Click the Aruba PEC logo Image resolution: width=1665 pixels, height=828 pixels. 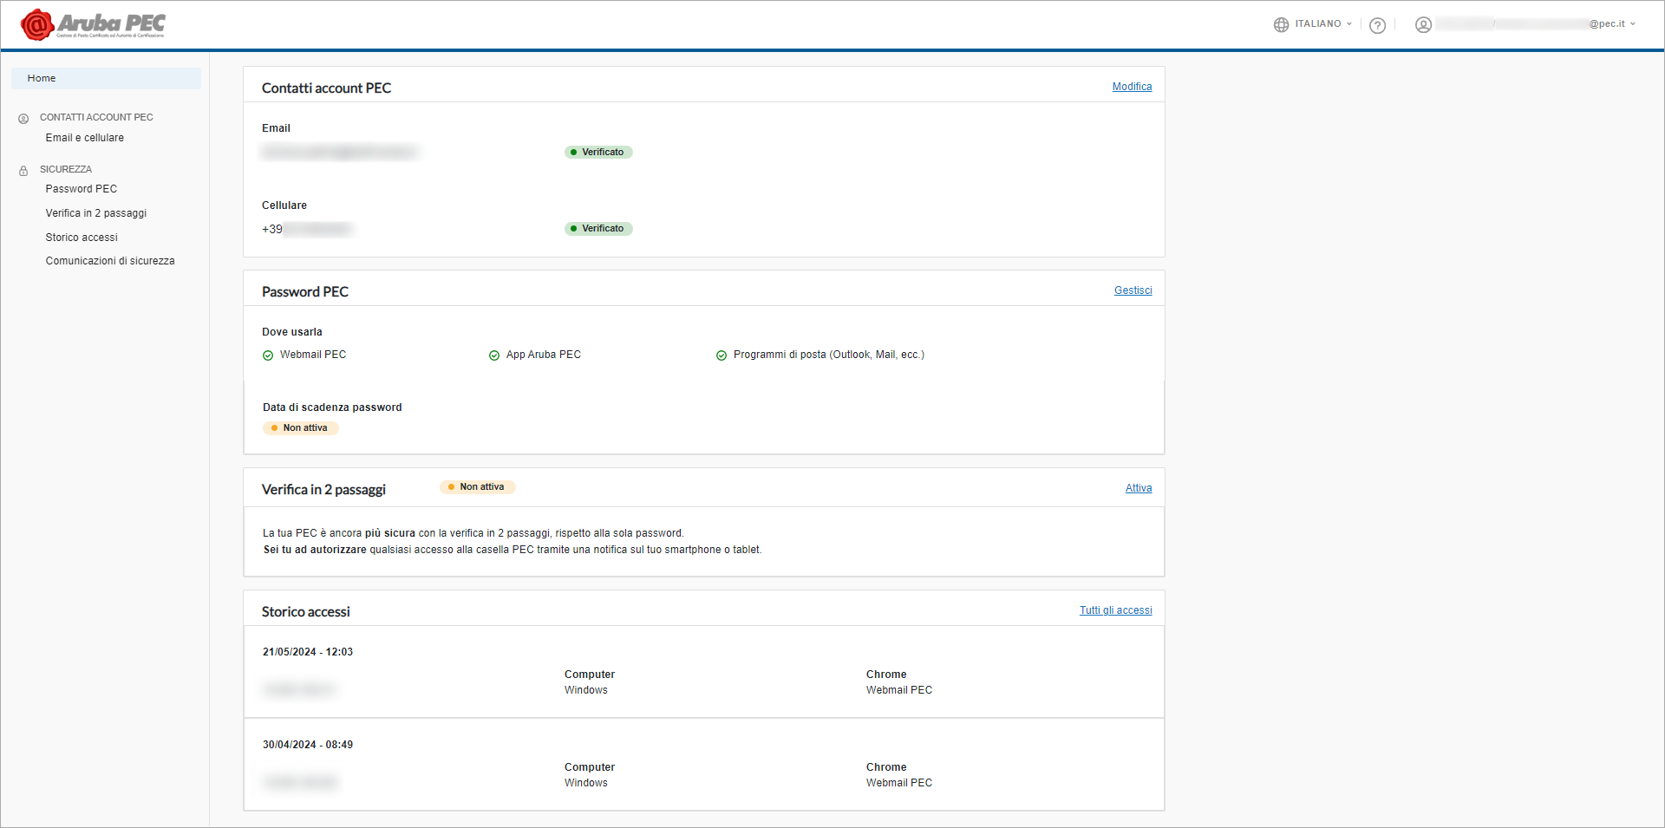93,24
